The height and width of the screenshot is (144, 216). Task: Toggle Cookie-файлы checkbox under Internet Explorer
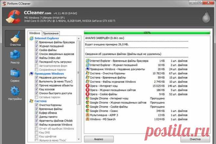tap(36, 50)
